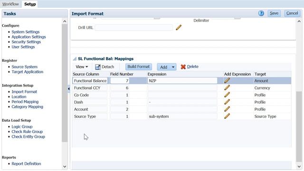
Task: Open Period Mapping link
Action: [x=25, y=102]
